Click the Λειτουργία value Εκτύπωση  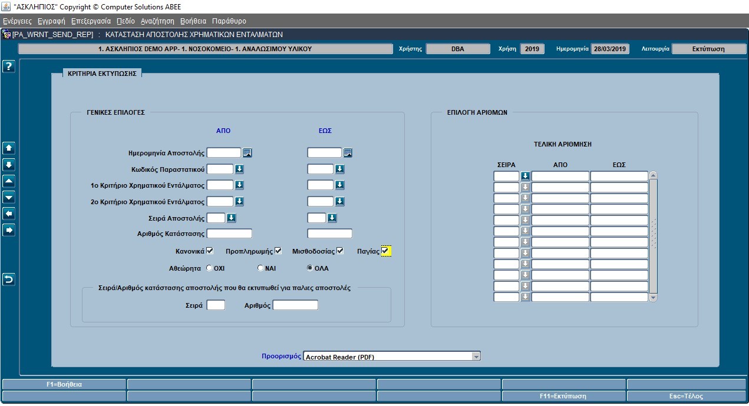tap(709, 49)
